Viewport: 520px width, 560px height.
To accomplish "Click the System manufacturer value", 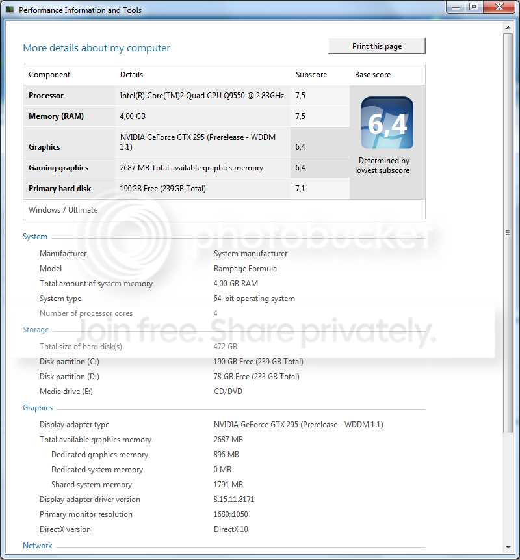I will tap(250, 254).
